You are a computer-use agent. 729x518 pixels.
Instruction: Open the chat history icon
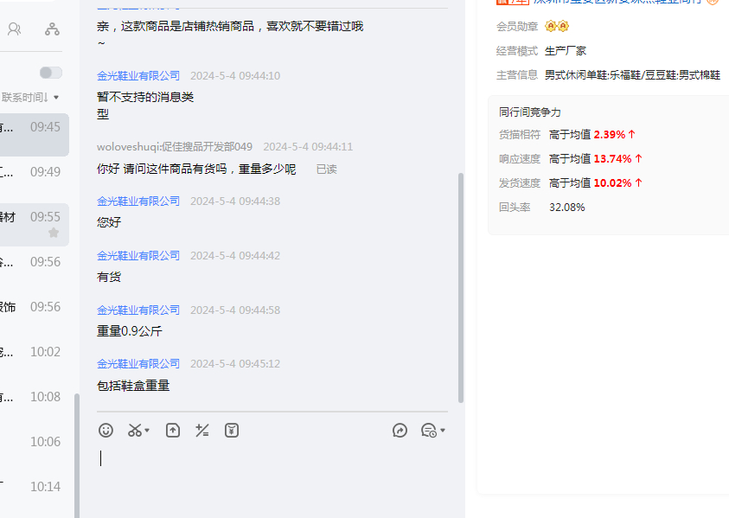429,431
